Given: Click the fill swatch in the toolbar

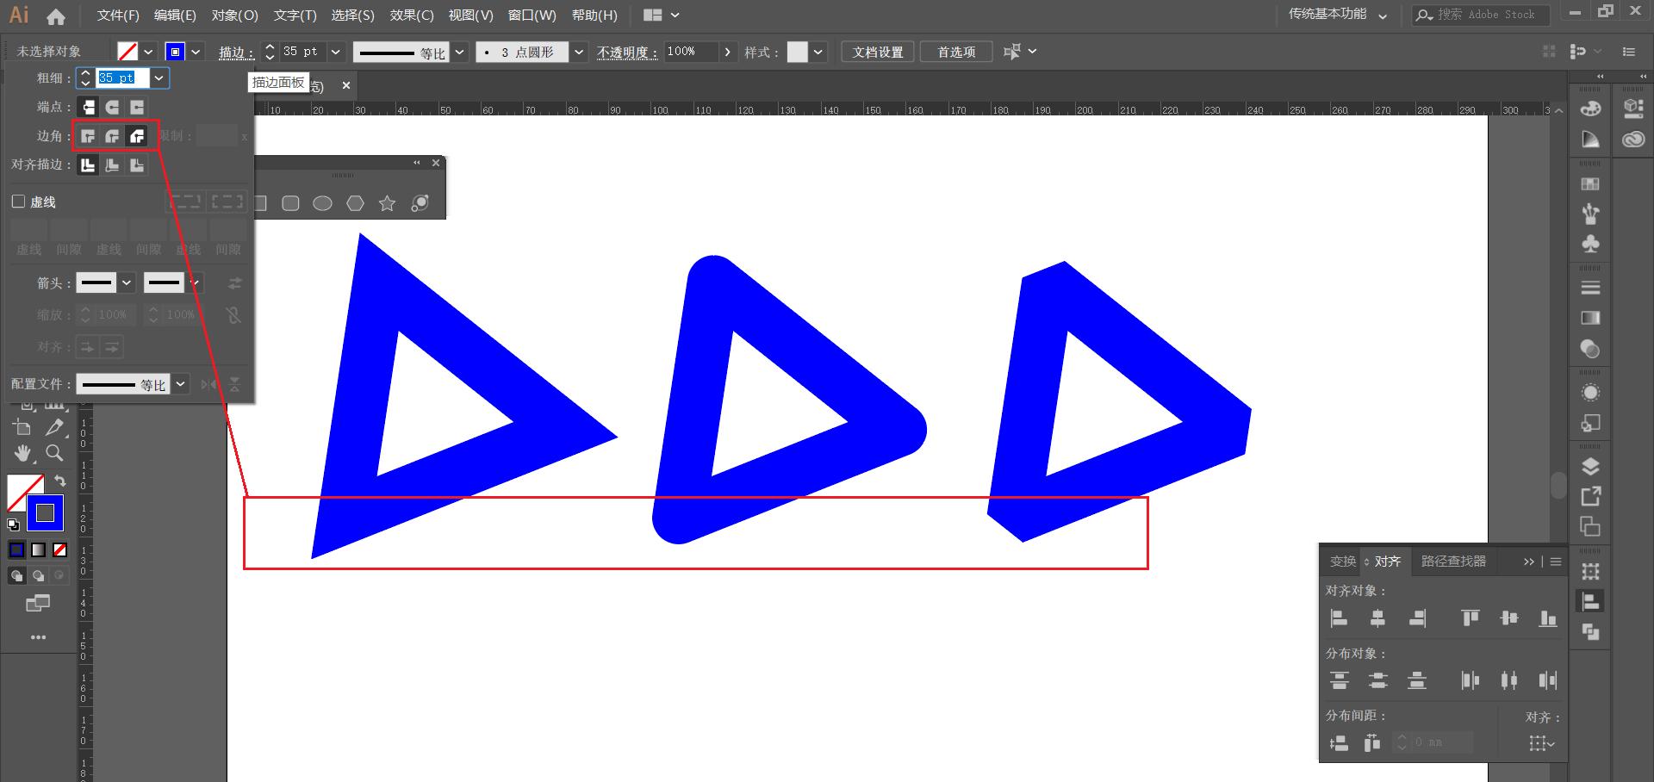Looking at the screenshot, I should (x=20, y=488).
